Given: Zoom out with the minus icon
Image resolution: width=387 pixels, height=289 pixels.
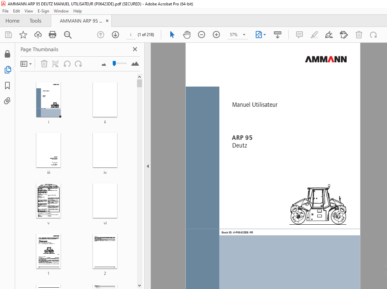Looking at the screenshot, I should click(201, 35).
